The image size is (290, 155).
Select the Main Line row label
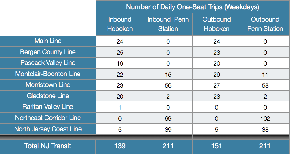pos(48,41)
